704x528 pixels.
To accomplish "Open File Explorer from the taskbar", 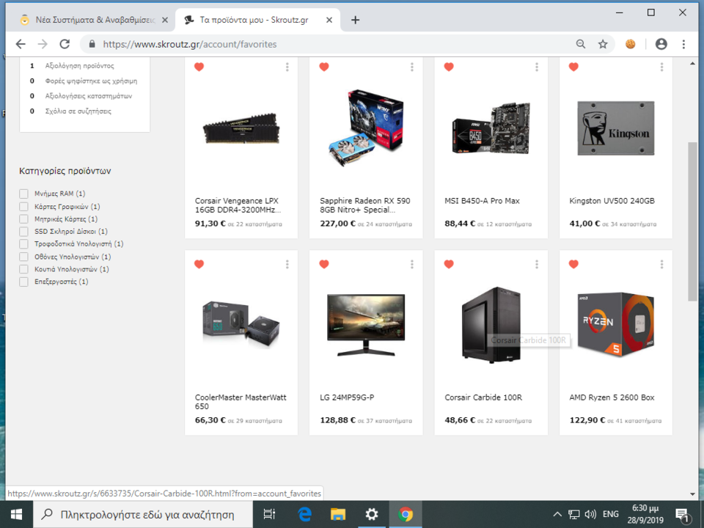I will tap(338, 515).
